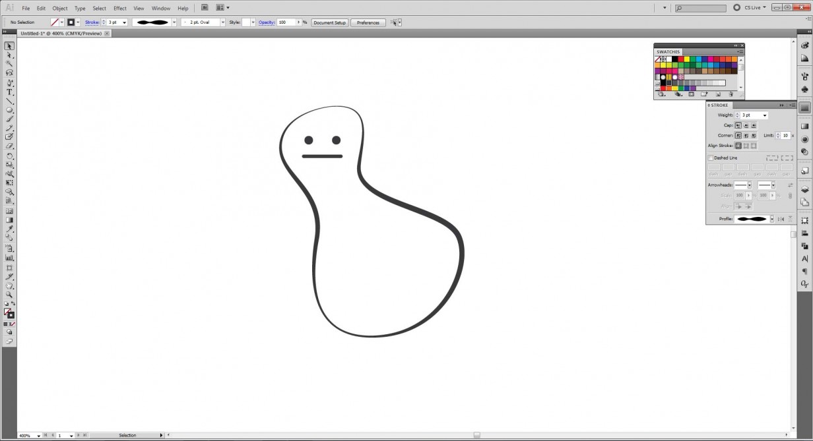Select the red swatch in Swatches panel
Screen dimensions: 813x441
[x=681, y=59]
